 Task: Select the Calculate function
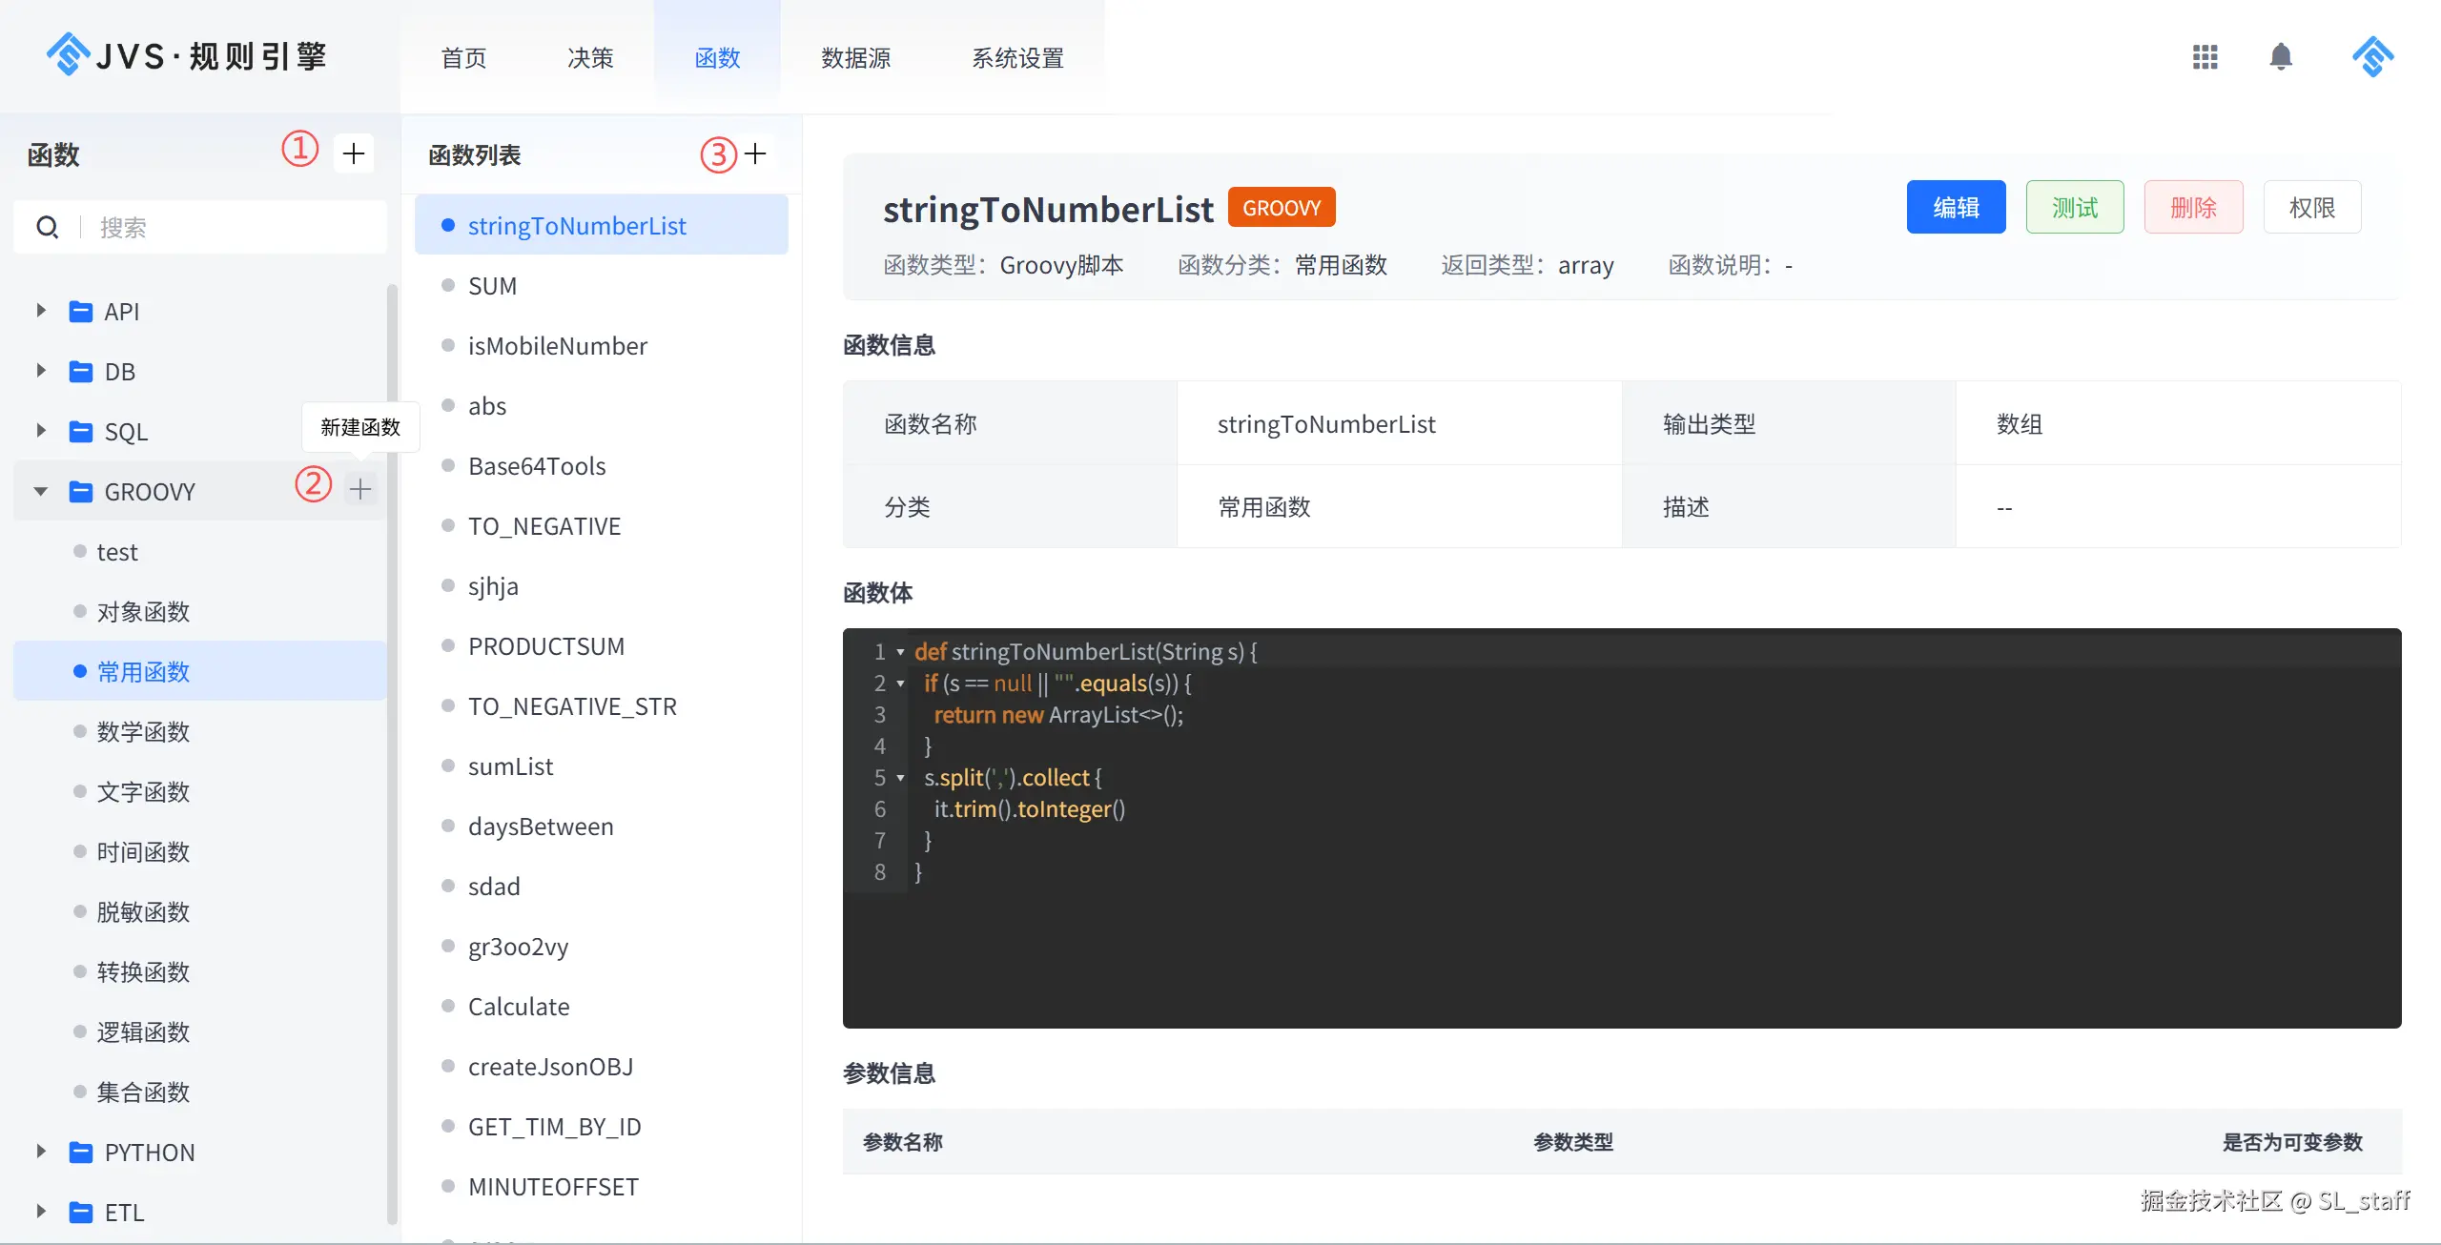point(602,1007)
